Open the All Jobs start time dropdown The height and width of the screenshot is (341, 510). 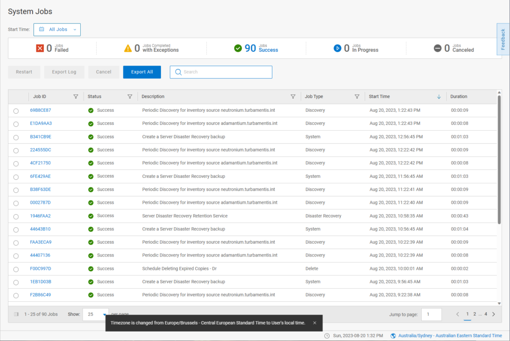[x=57, y=29]
